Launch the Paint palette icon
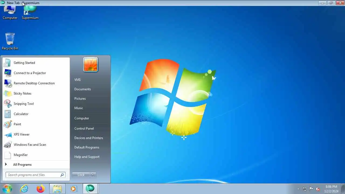This screenshot has width=345, height=194. [x=8, y=124]
